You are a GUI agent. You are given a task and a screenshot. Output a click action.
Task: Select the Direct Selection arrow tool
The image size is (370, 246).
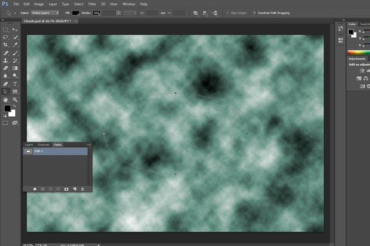point(5,92)
